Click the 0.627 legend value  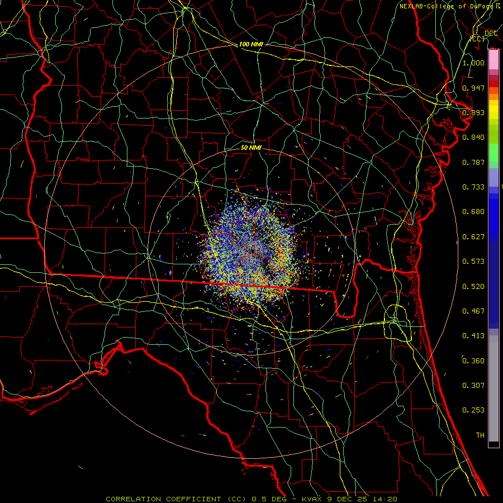[x=473, y=237]
